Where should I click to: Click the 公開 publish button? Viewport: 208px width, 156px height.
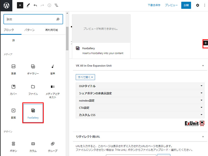pos(186,5)
